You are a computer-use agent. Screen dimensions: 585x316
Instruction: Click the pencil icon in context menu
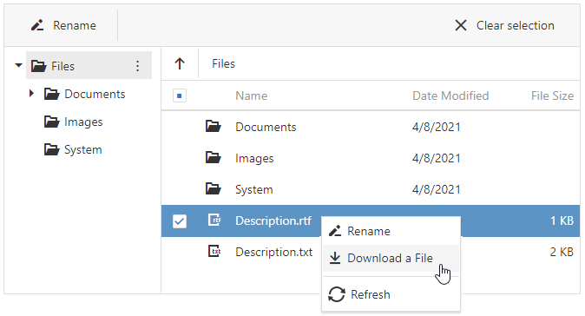pos(335,231)
